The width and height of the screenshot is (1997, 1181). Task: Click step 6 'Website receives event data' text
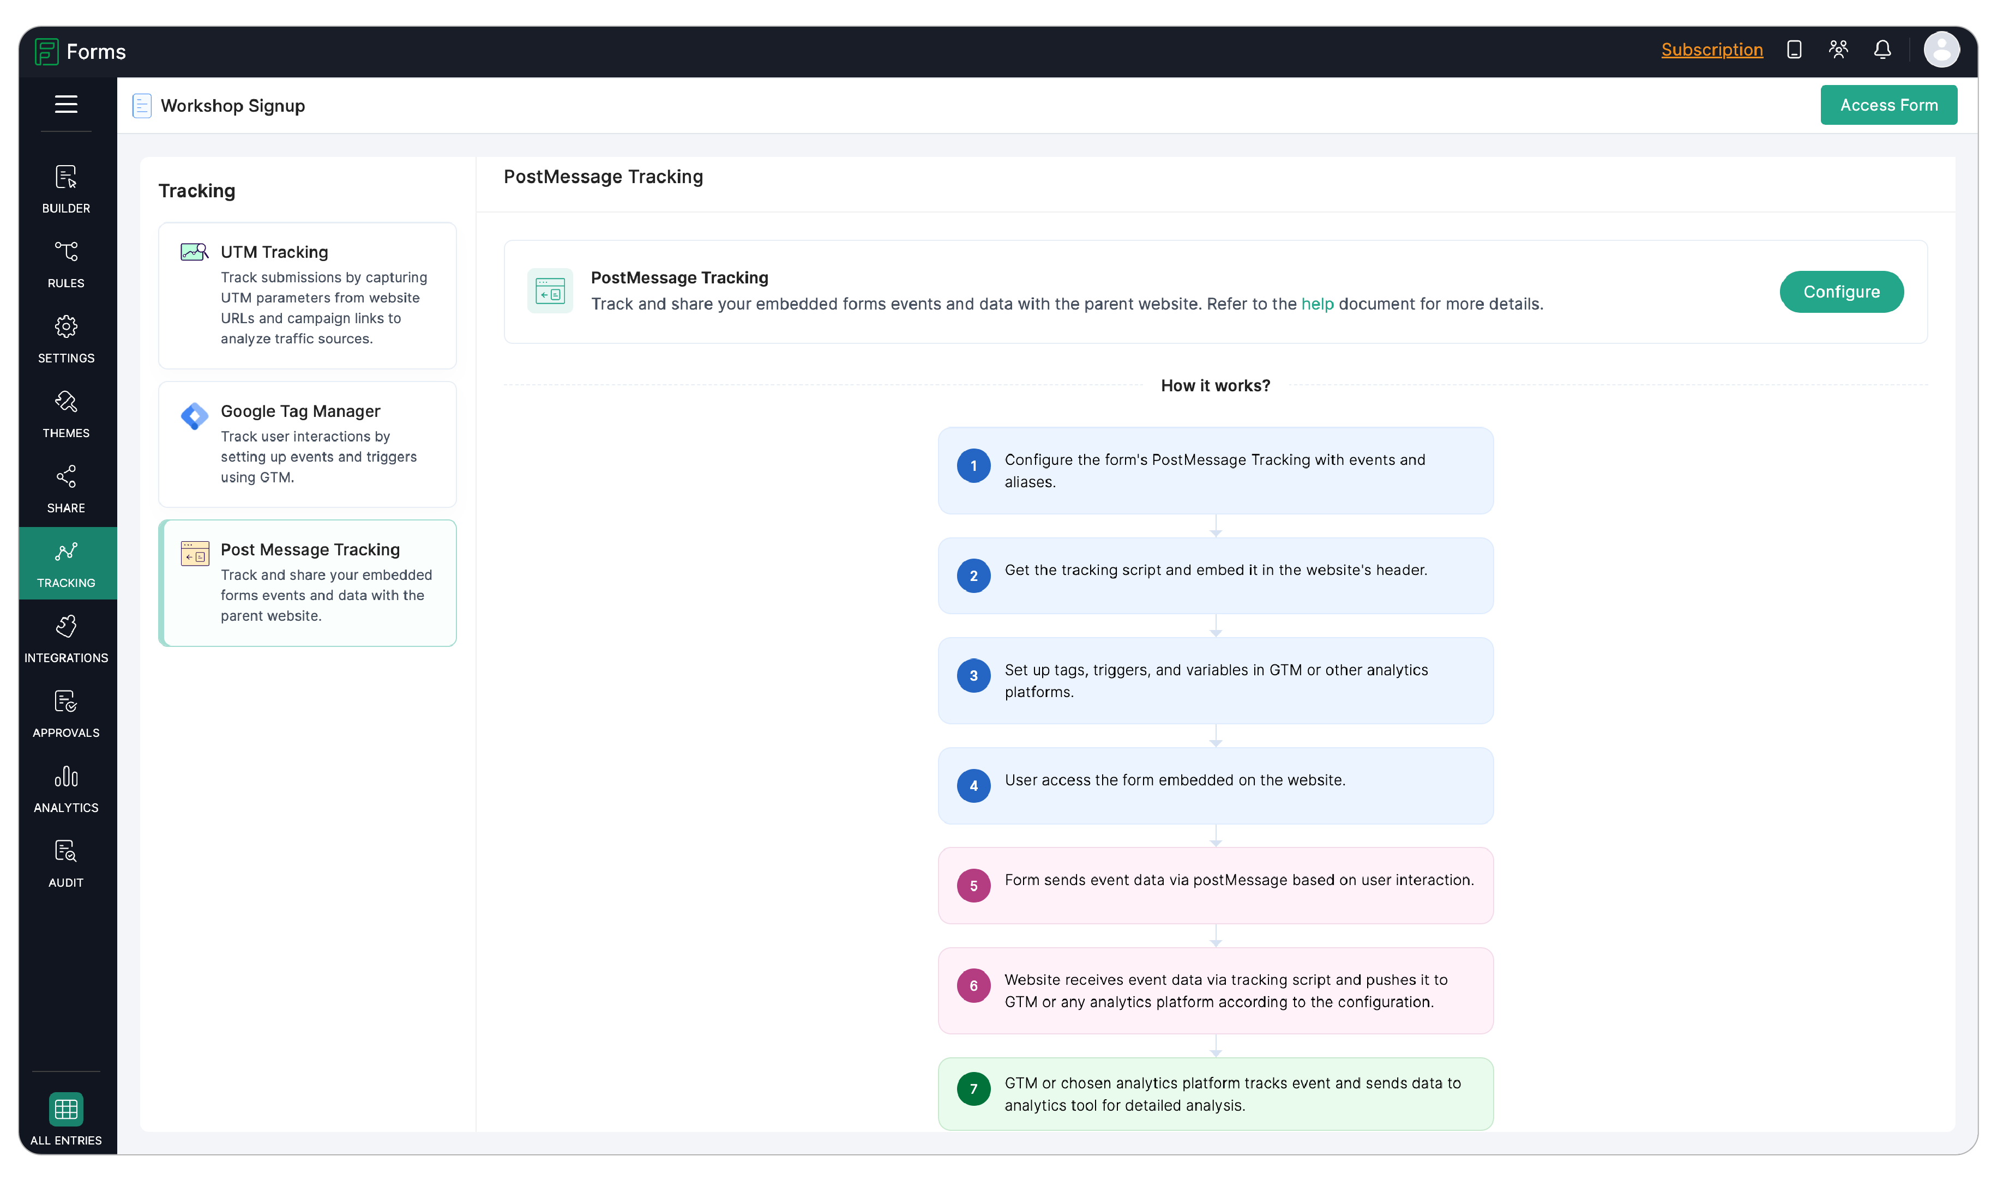click(1226, 991)
